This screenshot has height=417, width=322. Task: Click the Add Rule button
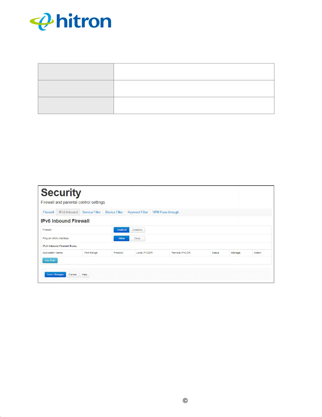[50, 260]
